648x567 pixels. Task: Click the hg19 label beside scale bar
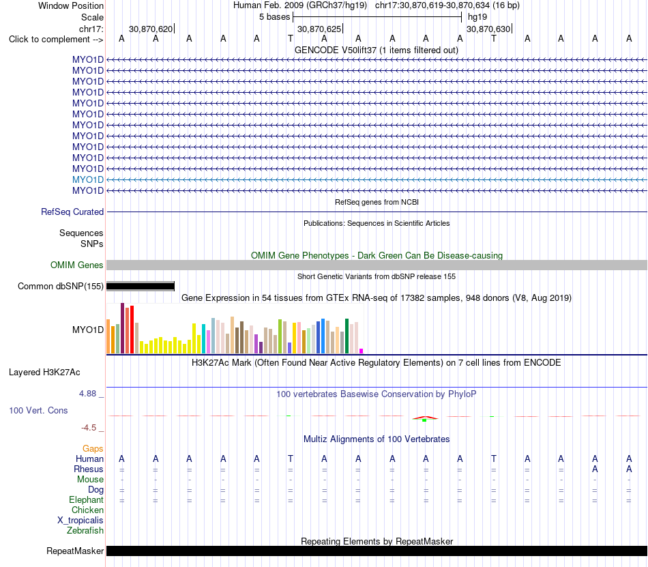[x=477, y=17]
